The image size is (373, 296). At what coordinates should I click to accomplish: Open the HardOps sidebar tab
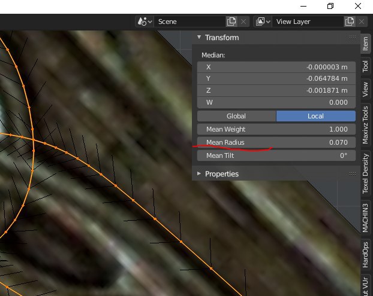click(366, 255)
